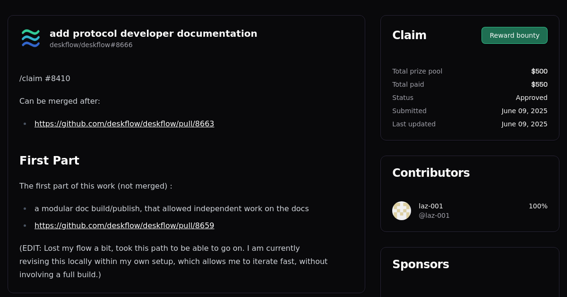Click the Last updated date value
Viewport: 567px width, 297px height.
[524, 124]
